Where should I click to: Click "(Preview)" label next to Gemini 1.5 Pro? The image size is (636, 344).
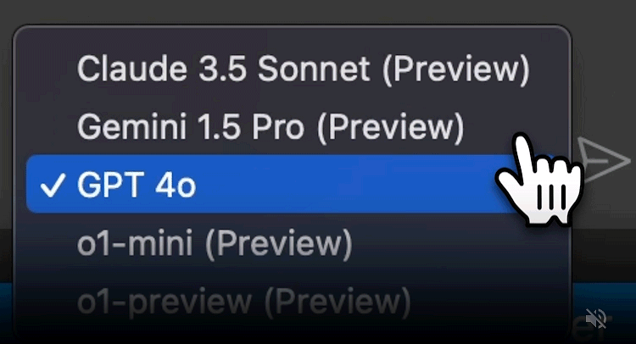(390, 128)
